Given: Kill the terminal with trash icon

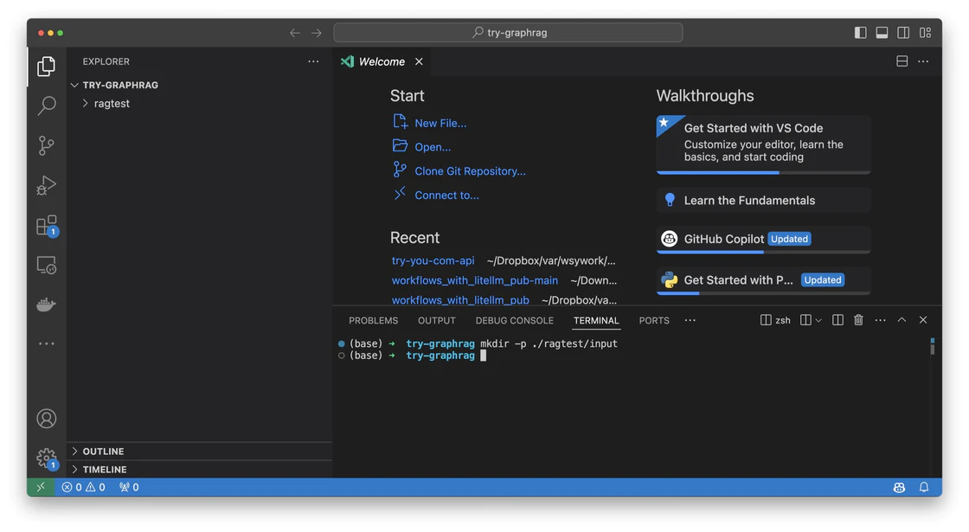Looking at the screenshot, I should (x=858, y=320).
